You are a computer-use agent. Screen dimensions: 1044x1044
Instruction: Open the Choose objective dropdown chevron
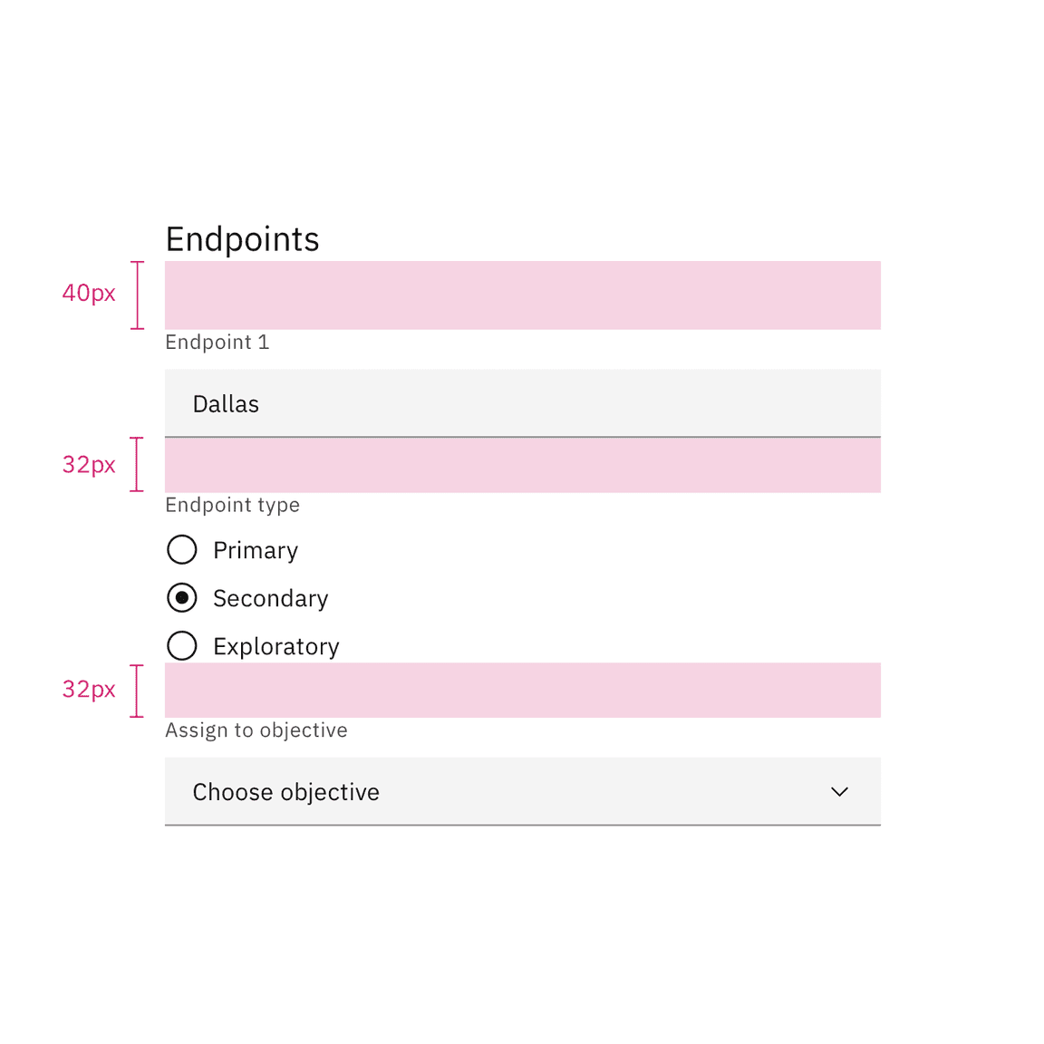pyautogui.click(x=839, y=791)
